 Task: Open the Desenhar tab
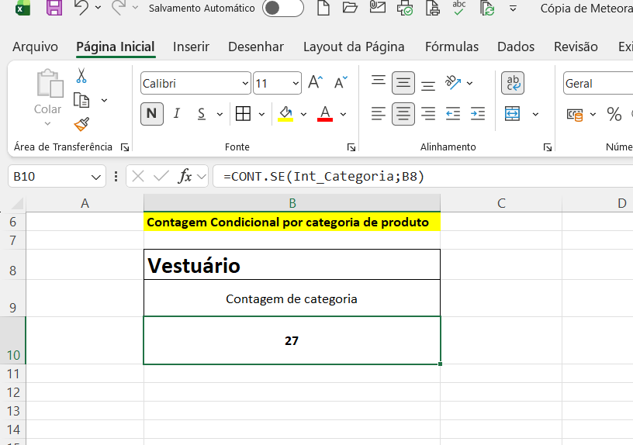click(x=256, y=47)
